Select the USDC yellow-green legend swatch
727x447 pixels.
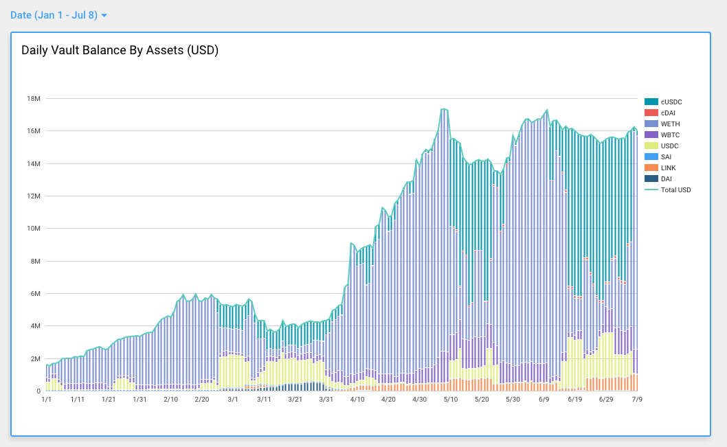click(x=651, y=146)
